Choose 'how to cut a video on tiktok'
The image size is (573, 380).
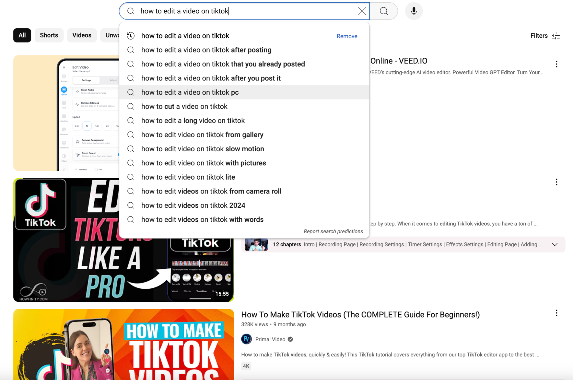tap(244, 106)
